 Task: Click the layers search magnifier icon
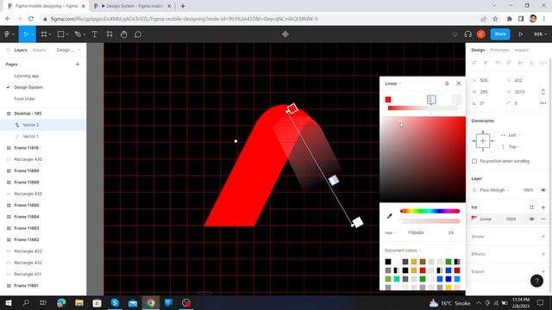(x=8, y=50)
